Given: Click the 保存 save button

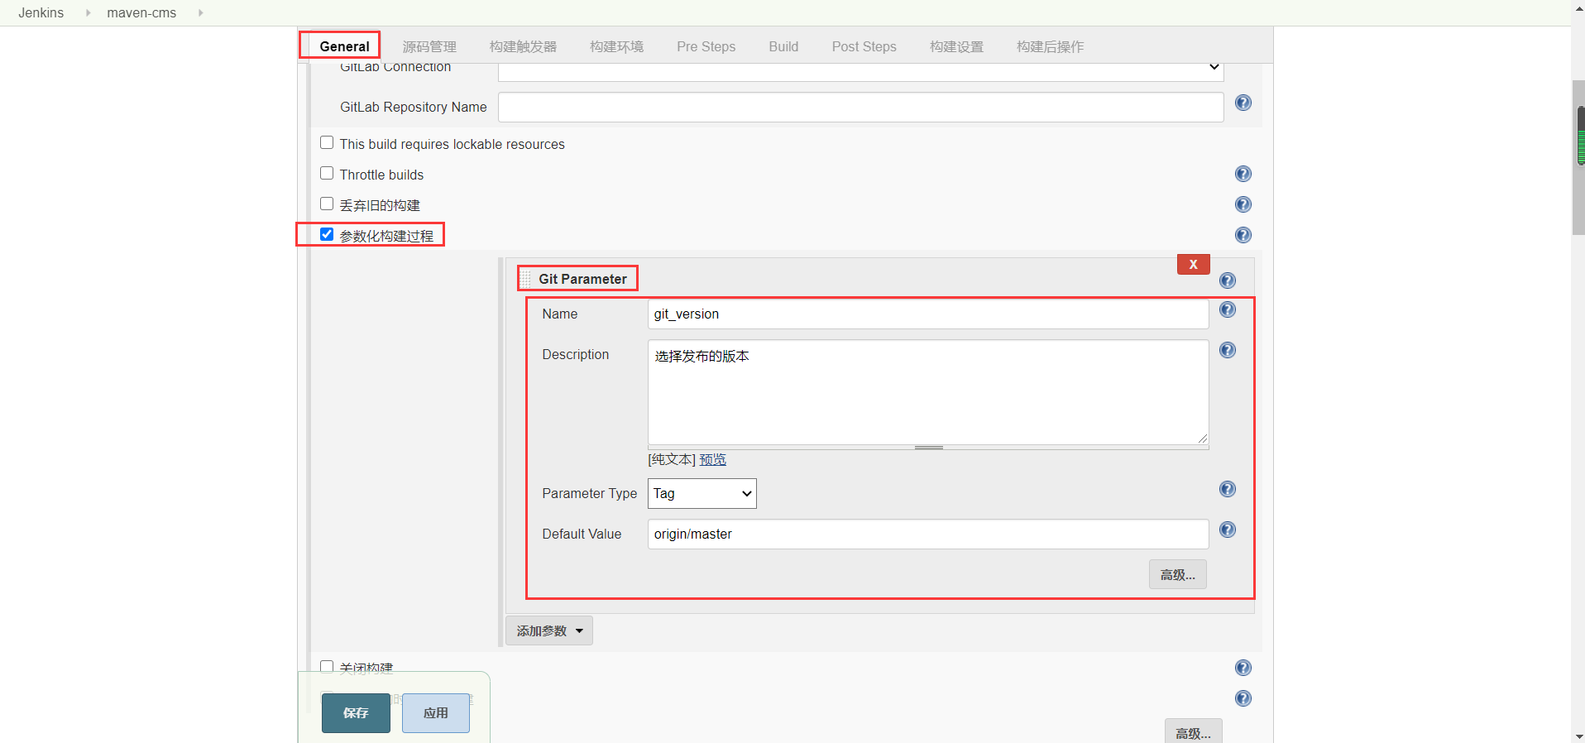Looking at the screenshot, I should 356,712.
